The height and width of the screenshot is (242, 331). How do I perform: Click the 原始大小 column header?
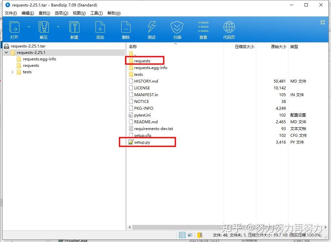point(278,47)
